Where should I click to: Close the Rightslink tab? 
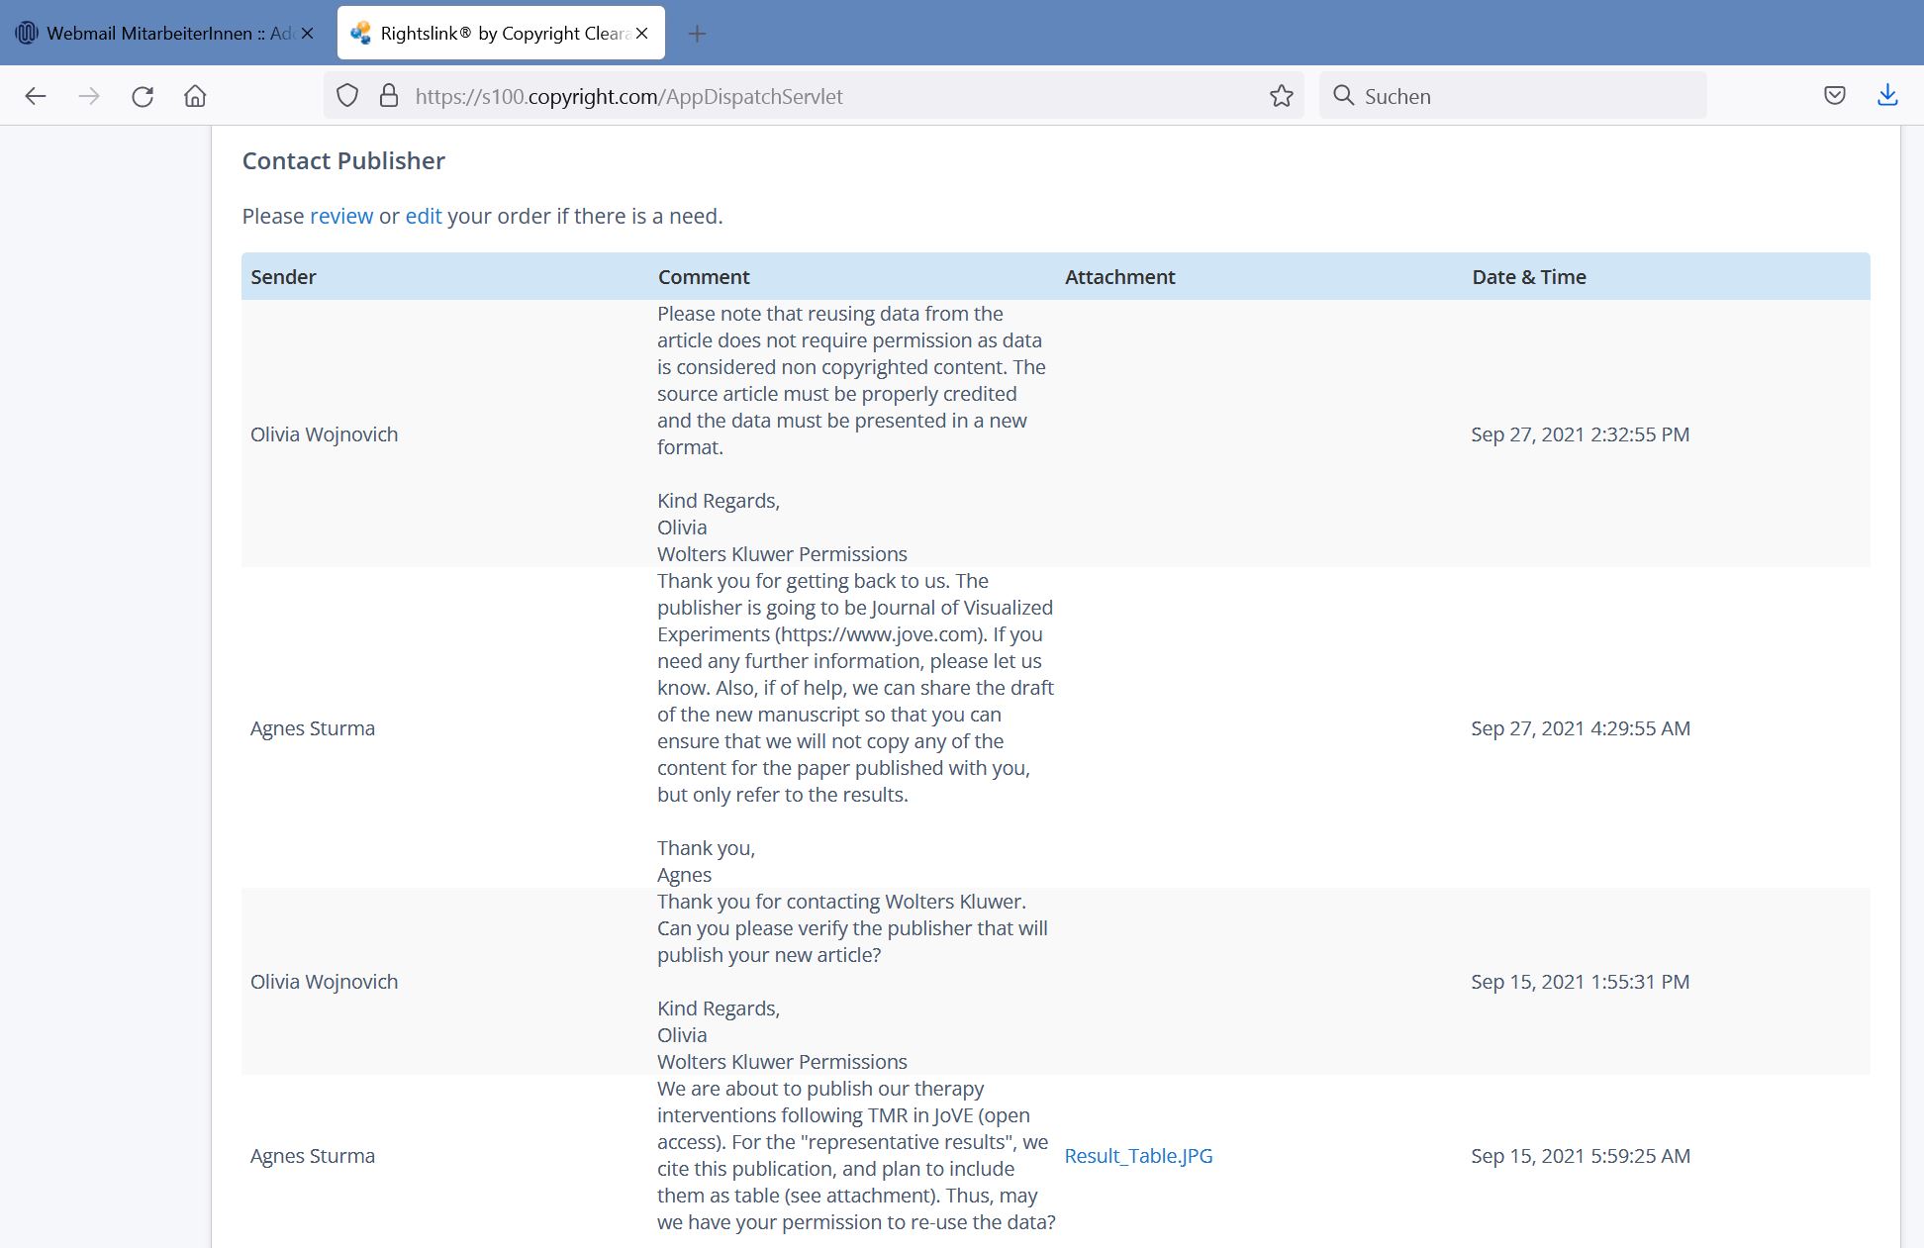642,34
